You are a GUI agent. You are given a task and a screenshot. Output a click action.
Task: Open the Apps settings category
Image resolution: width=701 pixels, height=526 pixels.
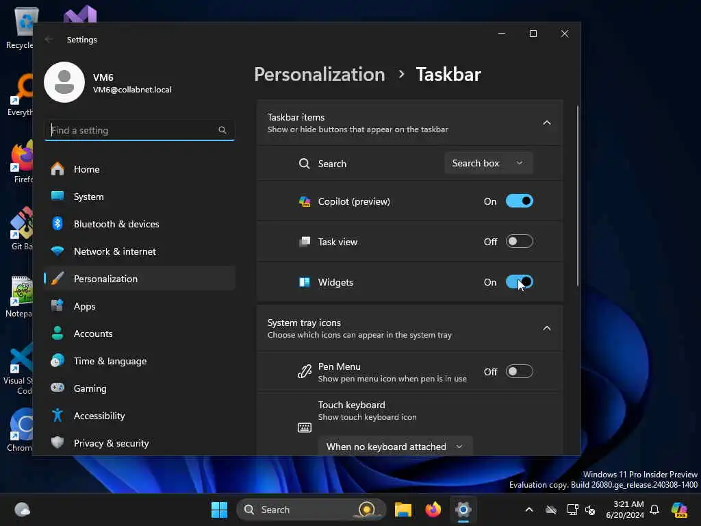(x=140, y=306)
